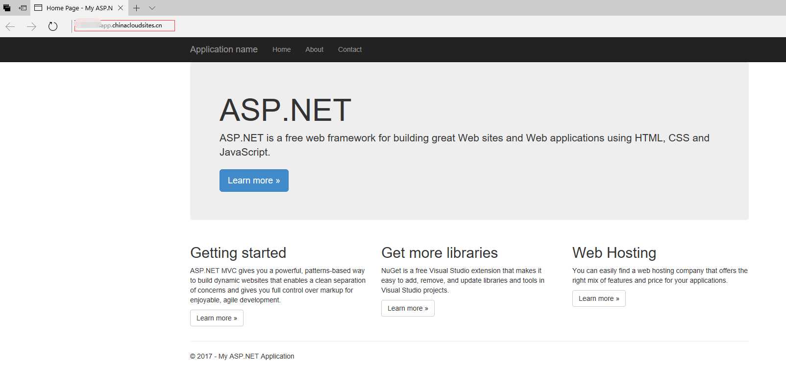786x386 pixels.
Task: Close the Home Page tab
Action: tap(121, 8)
